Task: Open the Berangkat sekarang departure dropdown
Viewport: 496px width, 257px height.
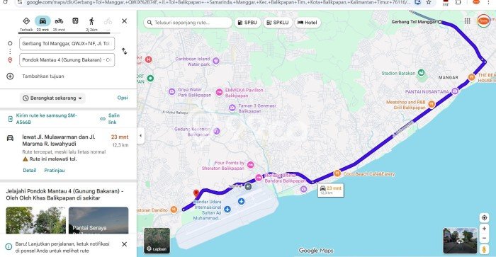Action: [x=52, y=98]
